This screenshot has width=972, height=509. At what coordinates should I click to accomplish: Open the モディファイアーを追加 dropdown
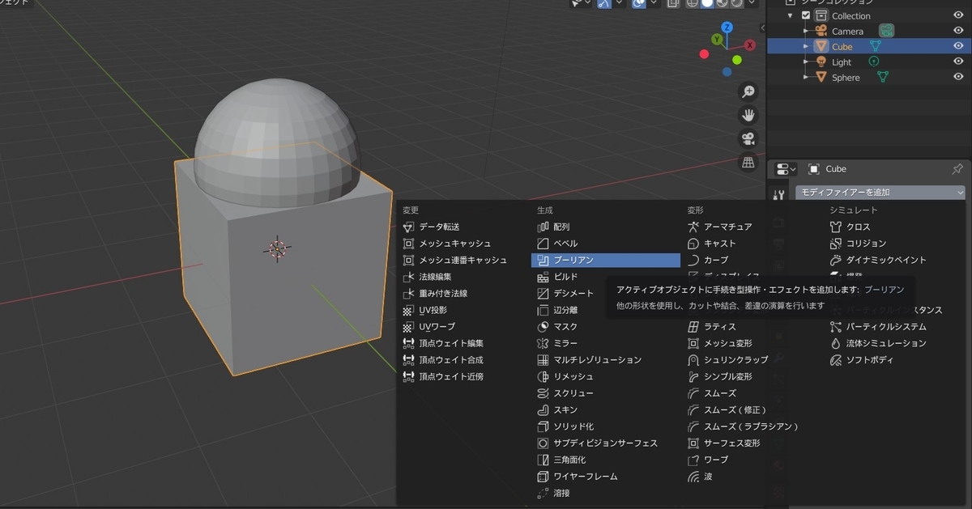pyautogui.click(x=880, y=192)
